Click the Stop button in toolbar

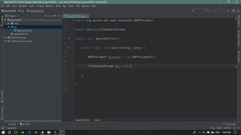(x=229, y=11)
